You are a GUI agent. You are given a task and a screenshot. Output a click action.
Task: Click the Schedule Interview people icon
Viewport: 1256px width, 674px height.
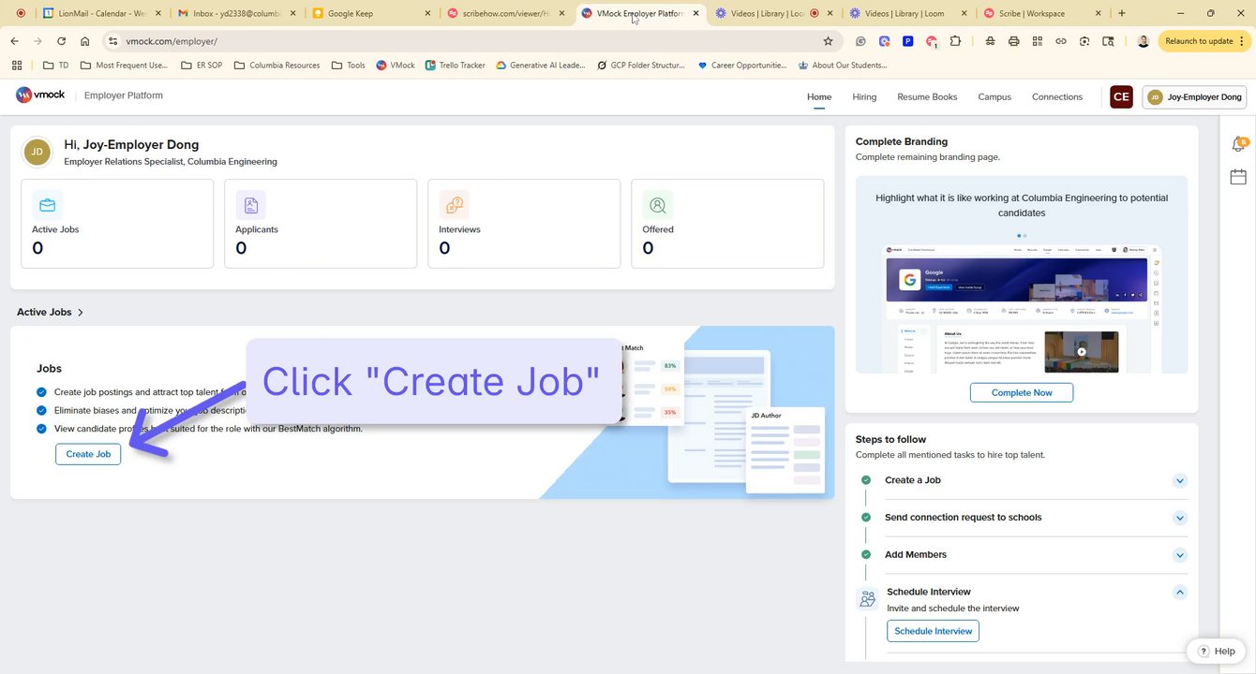tap(867, 598)
